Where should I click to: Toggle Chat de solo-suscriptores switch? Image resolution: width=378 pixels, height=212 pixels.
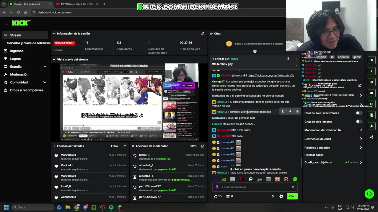click(x=359, y=113)
